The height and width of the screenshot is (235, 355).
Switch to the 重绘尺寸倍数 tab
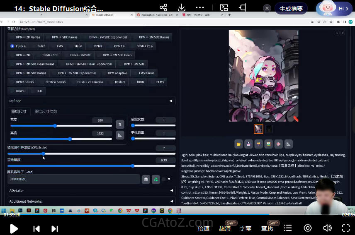click(x=46, y=112)
